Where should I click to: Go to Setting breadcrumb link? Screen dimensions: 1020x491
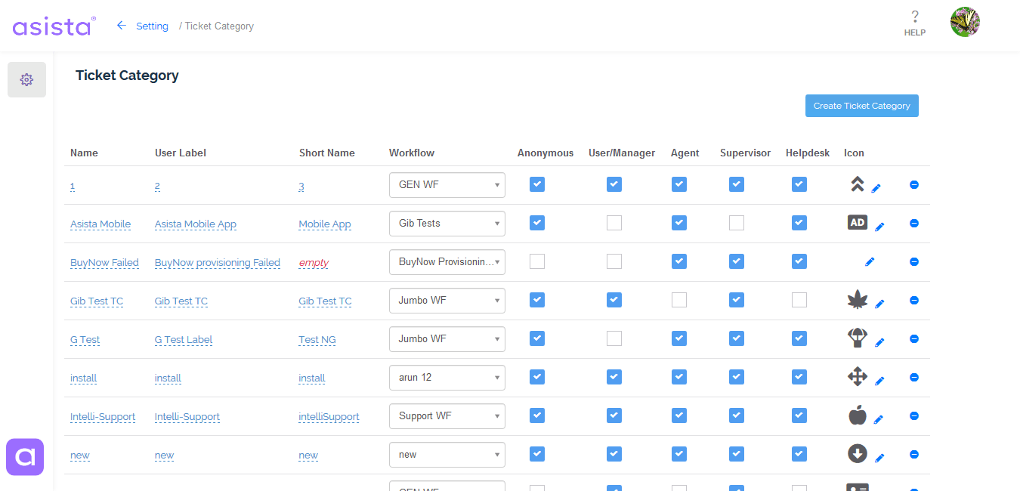(x=152, y=26)
